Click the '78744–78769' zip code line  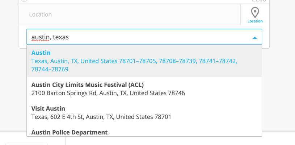[50, 69]
